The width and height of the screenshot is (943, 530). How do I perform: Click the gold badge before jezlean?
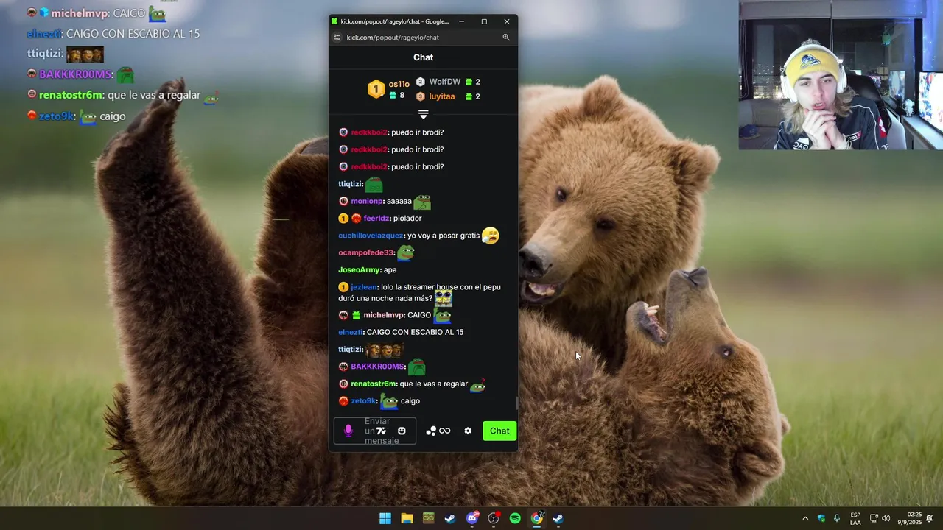(343, 287)
